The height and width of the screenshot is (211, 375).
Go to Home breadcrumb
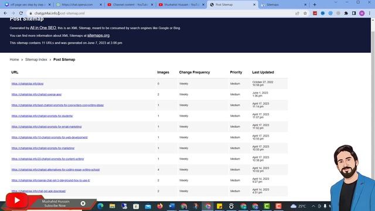point(14,60)
